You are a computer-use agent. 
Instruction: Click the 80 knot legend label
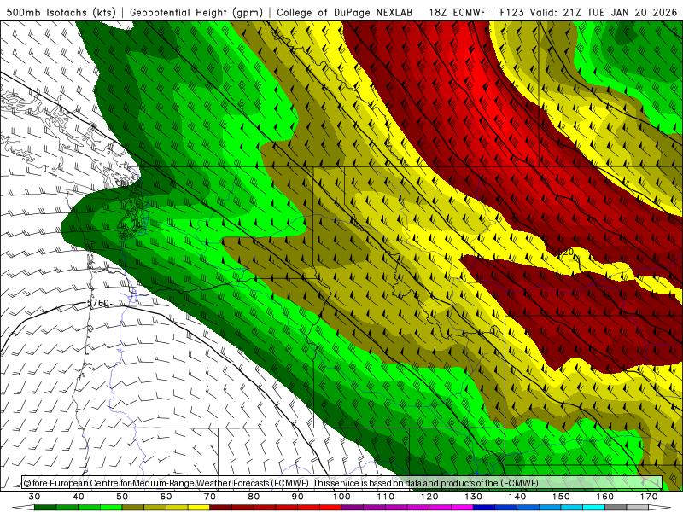click(x=254, y=497)
